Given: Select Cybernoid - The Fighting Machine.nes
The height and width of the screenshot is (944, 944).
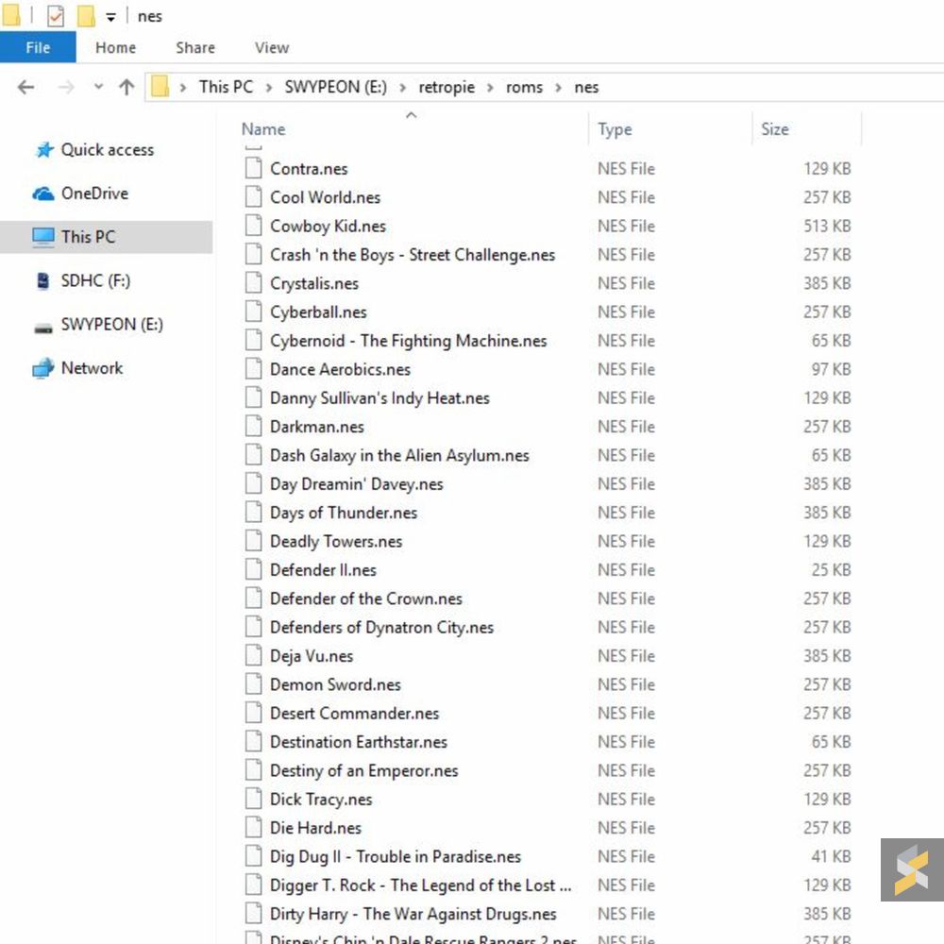Looking at the screenshot, I should pos(408,341).
